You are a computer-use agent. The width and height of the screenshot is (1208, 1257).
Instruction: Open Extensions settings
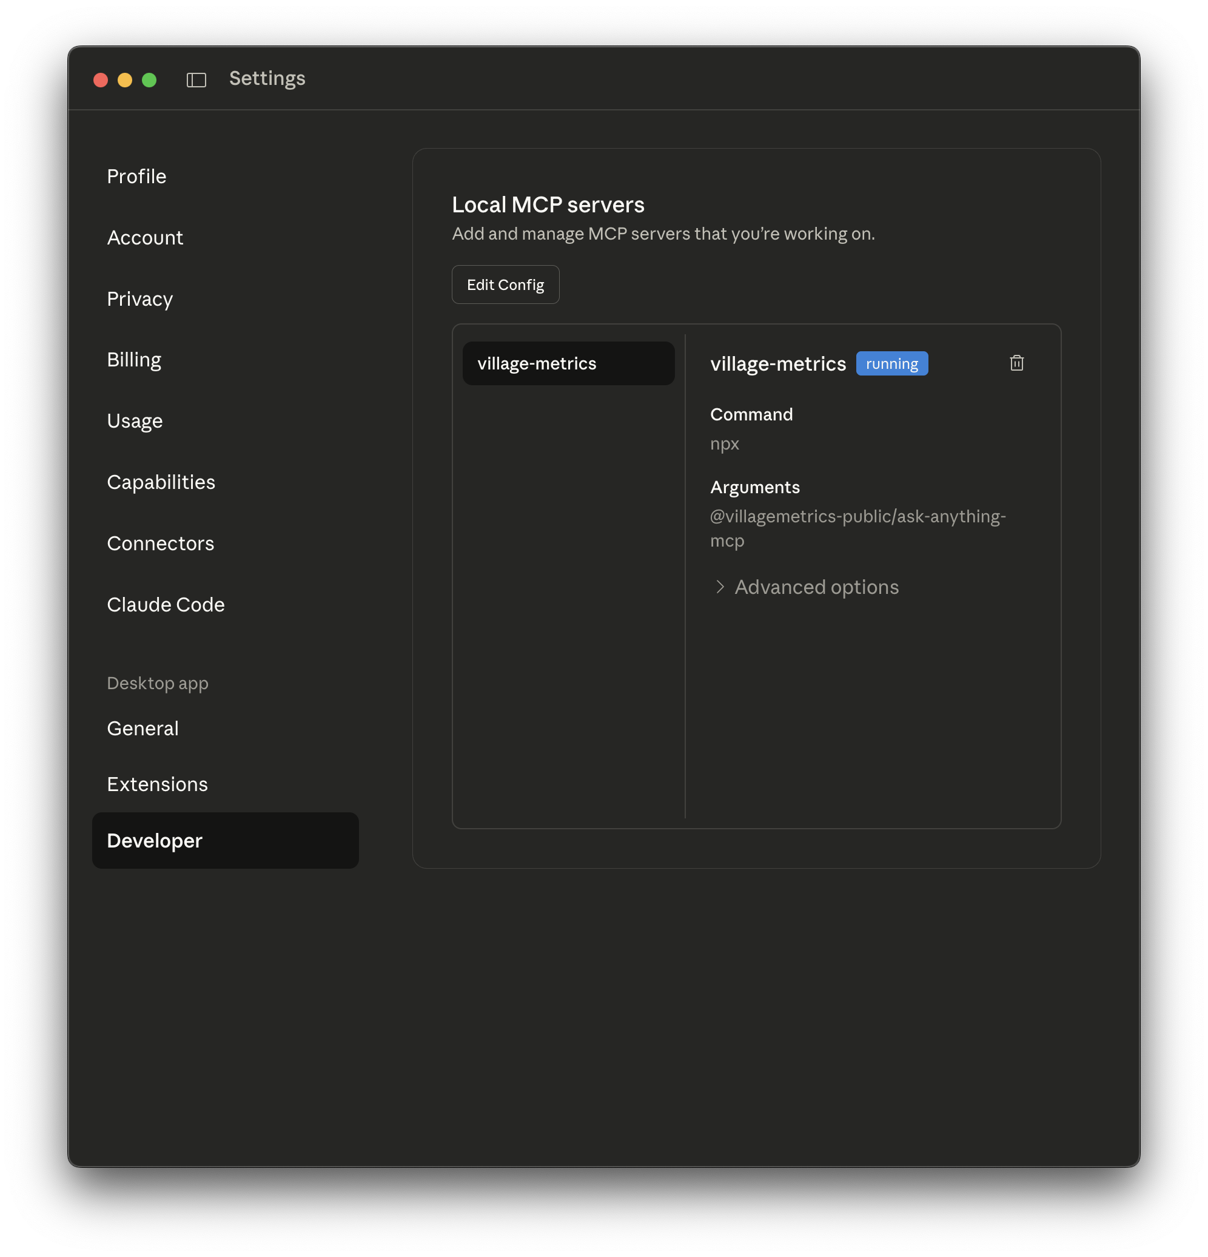tap(157, 784)
